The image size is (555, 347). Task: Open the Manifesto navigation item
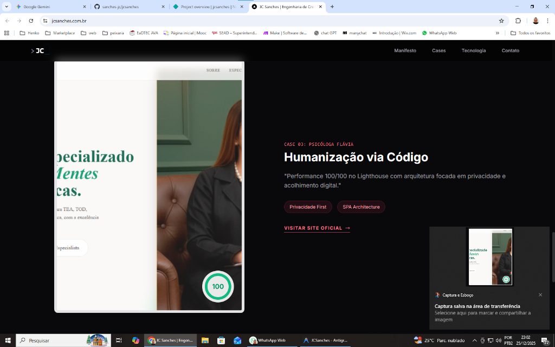[x=405, y=50]
